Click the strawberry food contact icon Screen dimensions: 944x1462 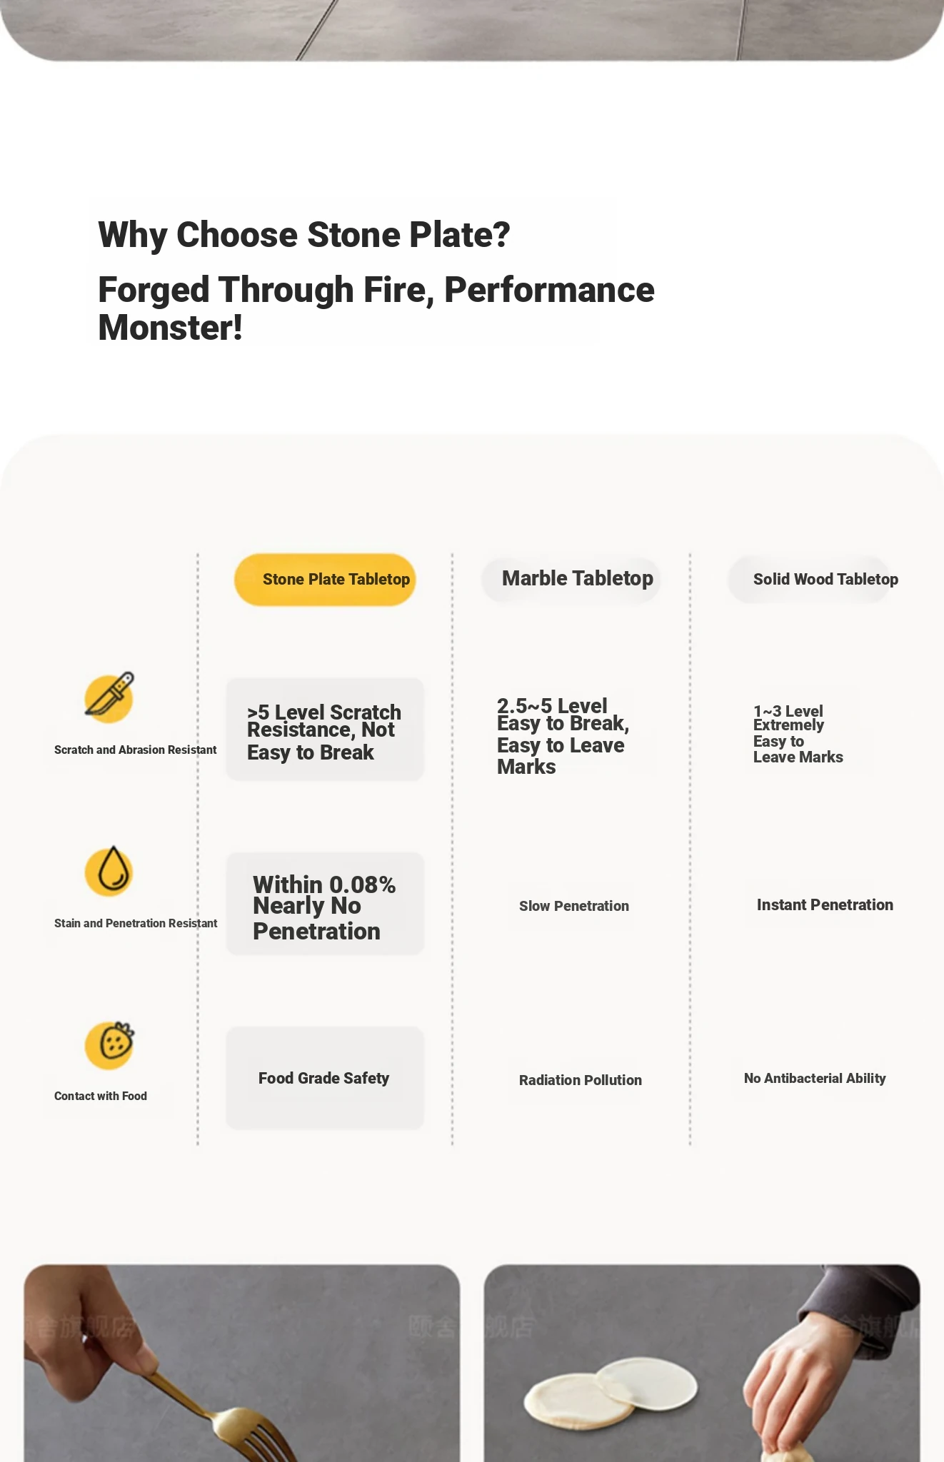click(109, 1044)
